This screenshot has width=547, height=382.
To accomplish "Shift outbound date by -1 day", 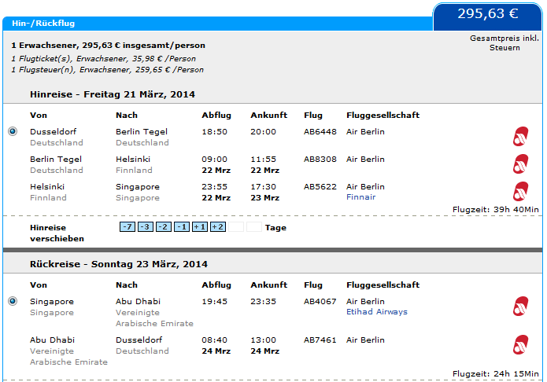I will click(182, 227).
